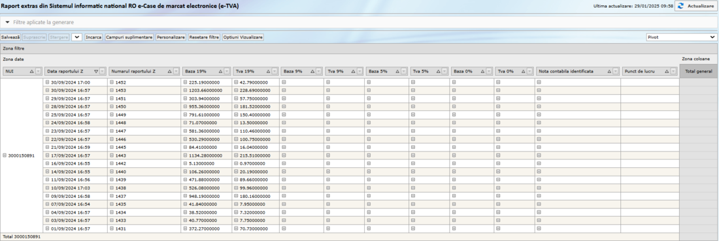Click the Total 3000150891 row label
The width and height of the screenshot is (719, 241).
point(22,237)
